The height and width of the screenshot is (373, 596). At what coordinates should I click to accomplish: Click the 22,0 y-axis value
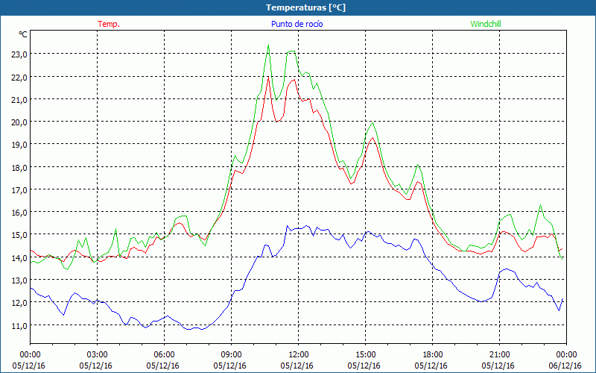[19, 78]
